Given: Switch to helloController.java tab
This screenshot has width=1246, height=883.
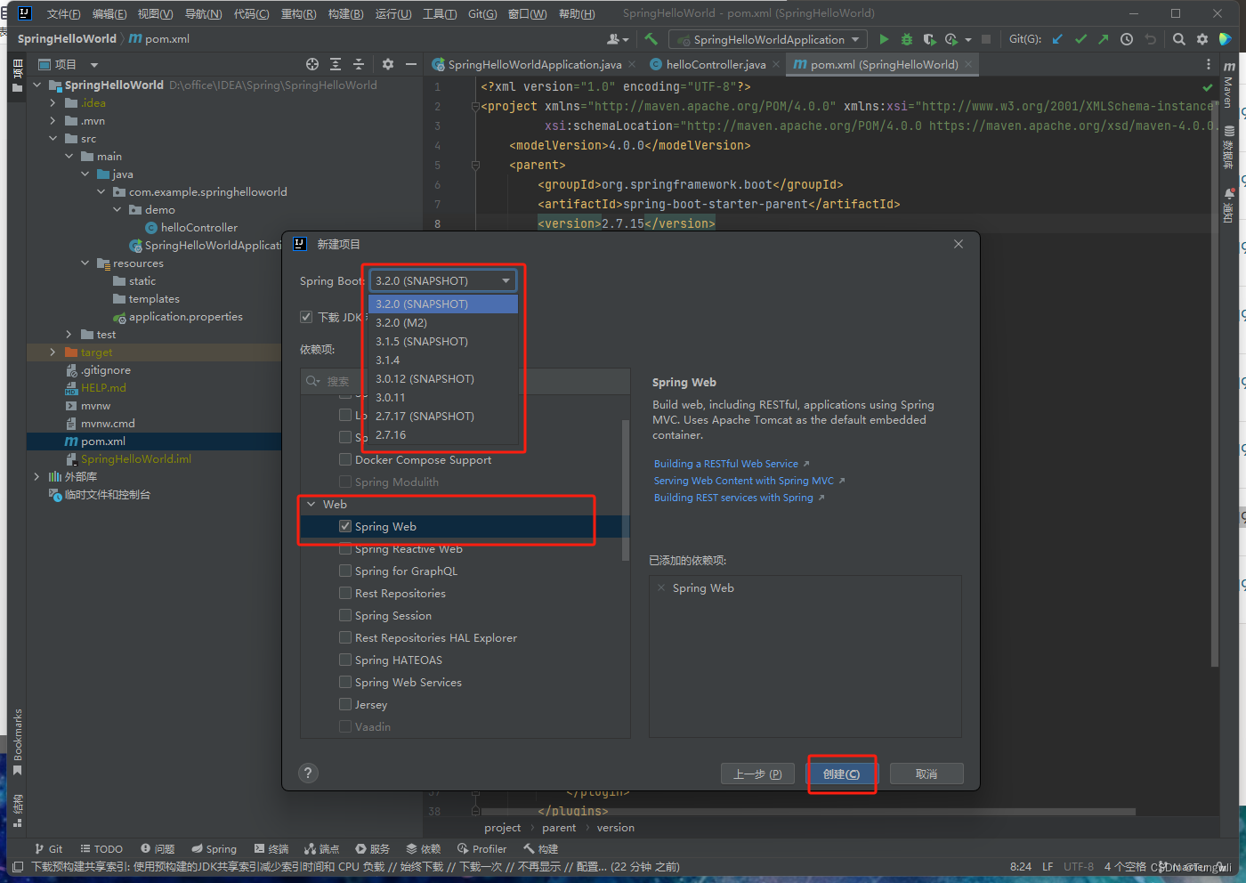Looking at the screenshot, I should pos(716,64).
